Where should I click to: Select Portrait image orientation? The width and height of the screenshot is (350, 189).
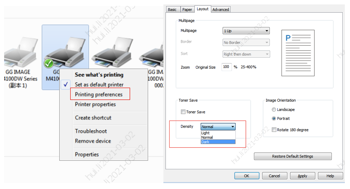coord(274,119)
